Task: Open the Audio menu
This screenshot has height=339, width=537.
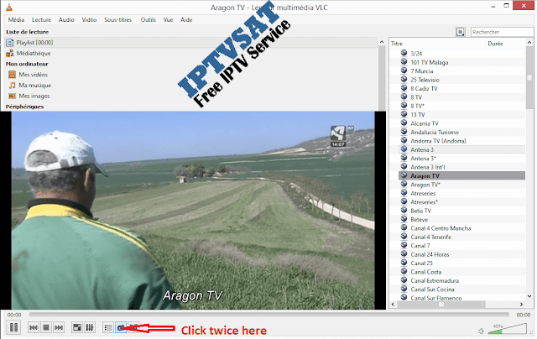Action: click(66, 20)
